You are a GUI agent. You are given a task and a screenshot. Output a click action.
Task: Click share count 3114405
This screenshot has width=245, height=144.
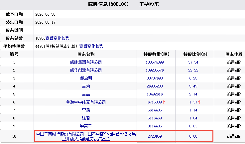[x=155, y=126]
